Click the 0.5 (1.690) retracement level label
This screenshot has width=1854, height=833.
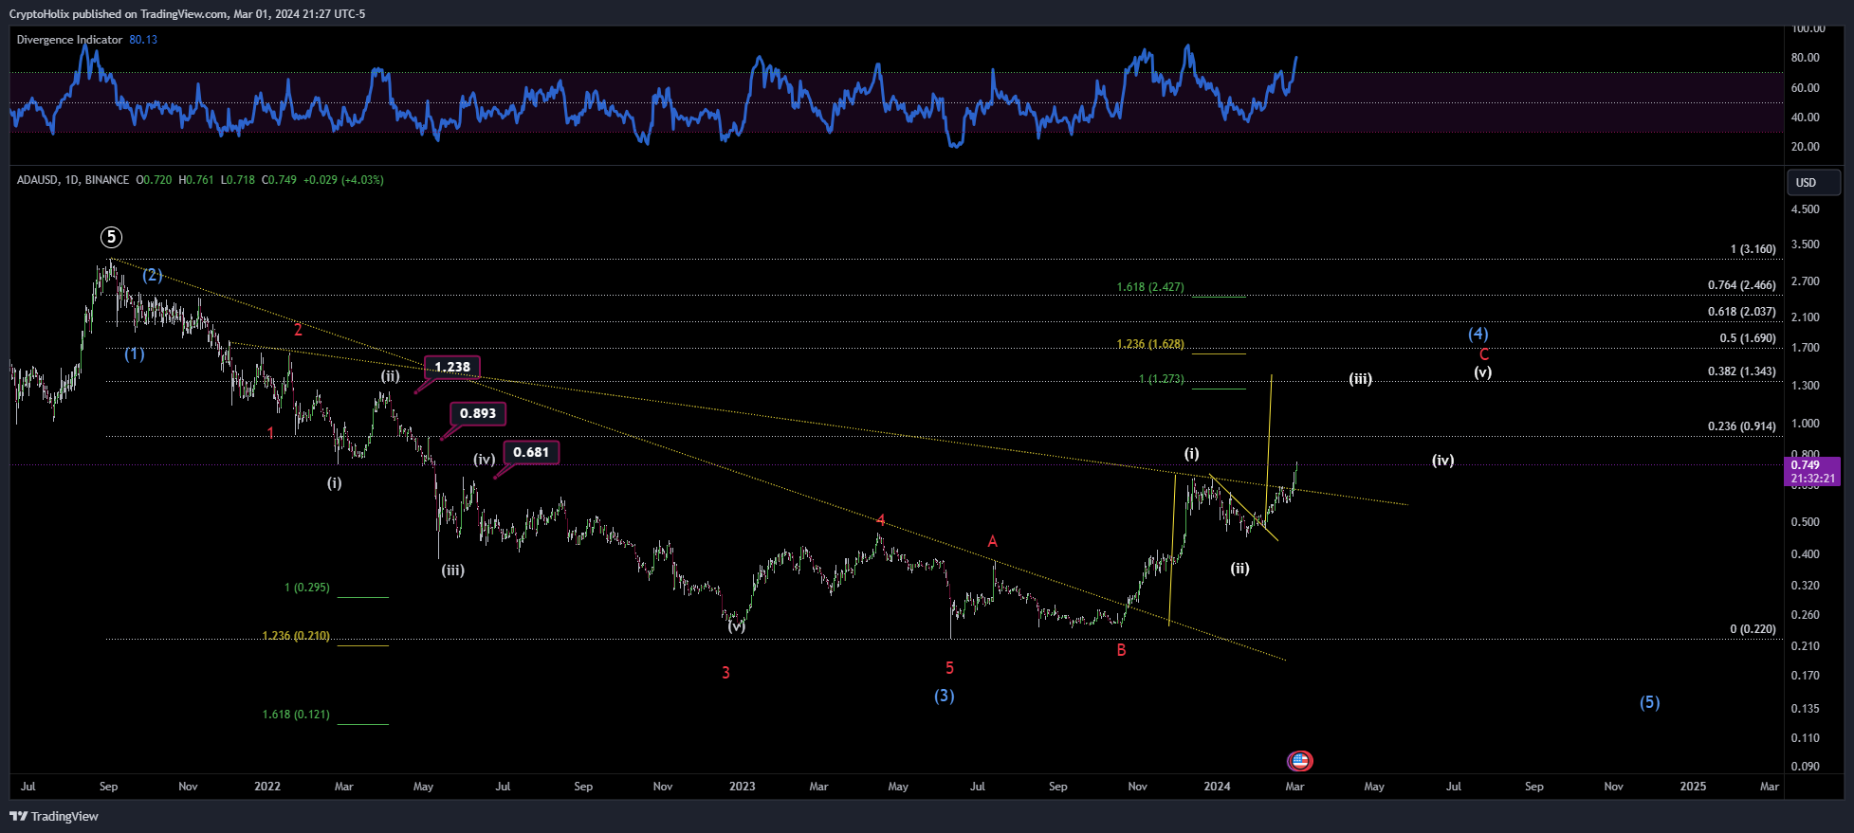(1748, 338)
